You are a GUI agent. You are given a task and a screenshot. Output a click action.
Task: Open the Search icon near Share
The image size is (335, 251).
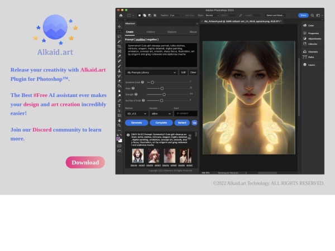click(313, 15)
